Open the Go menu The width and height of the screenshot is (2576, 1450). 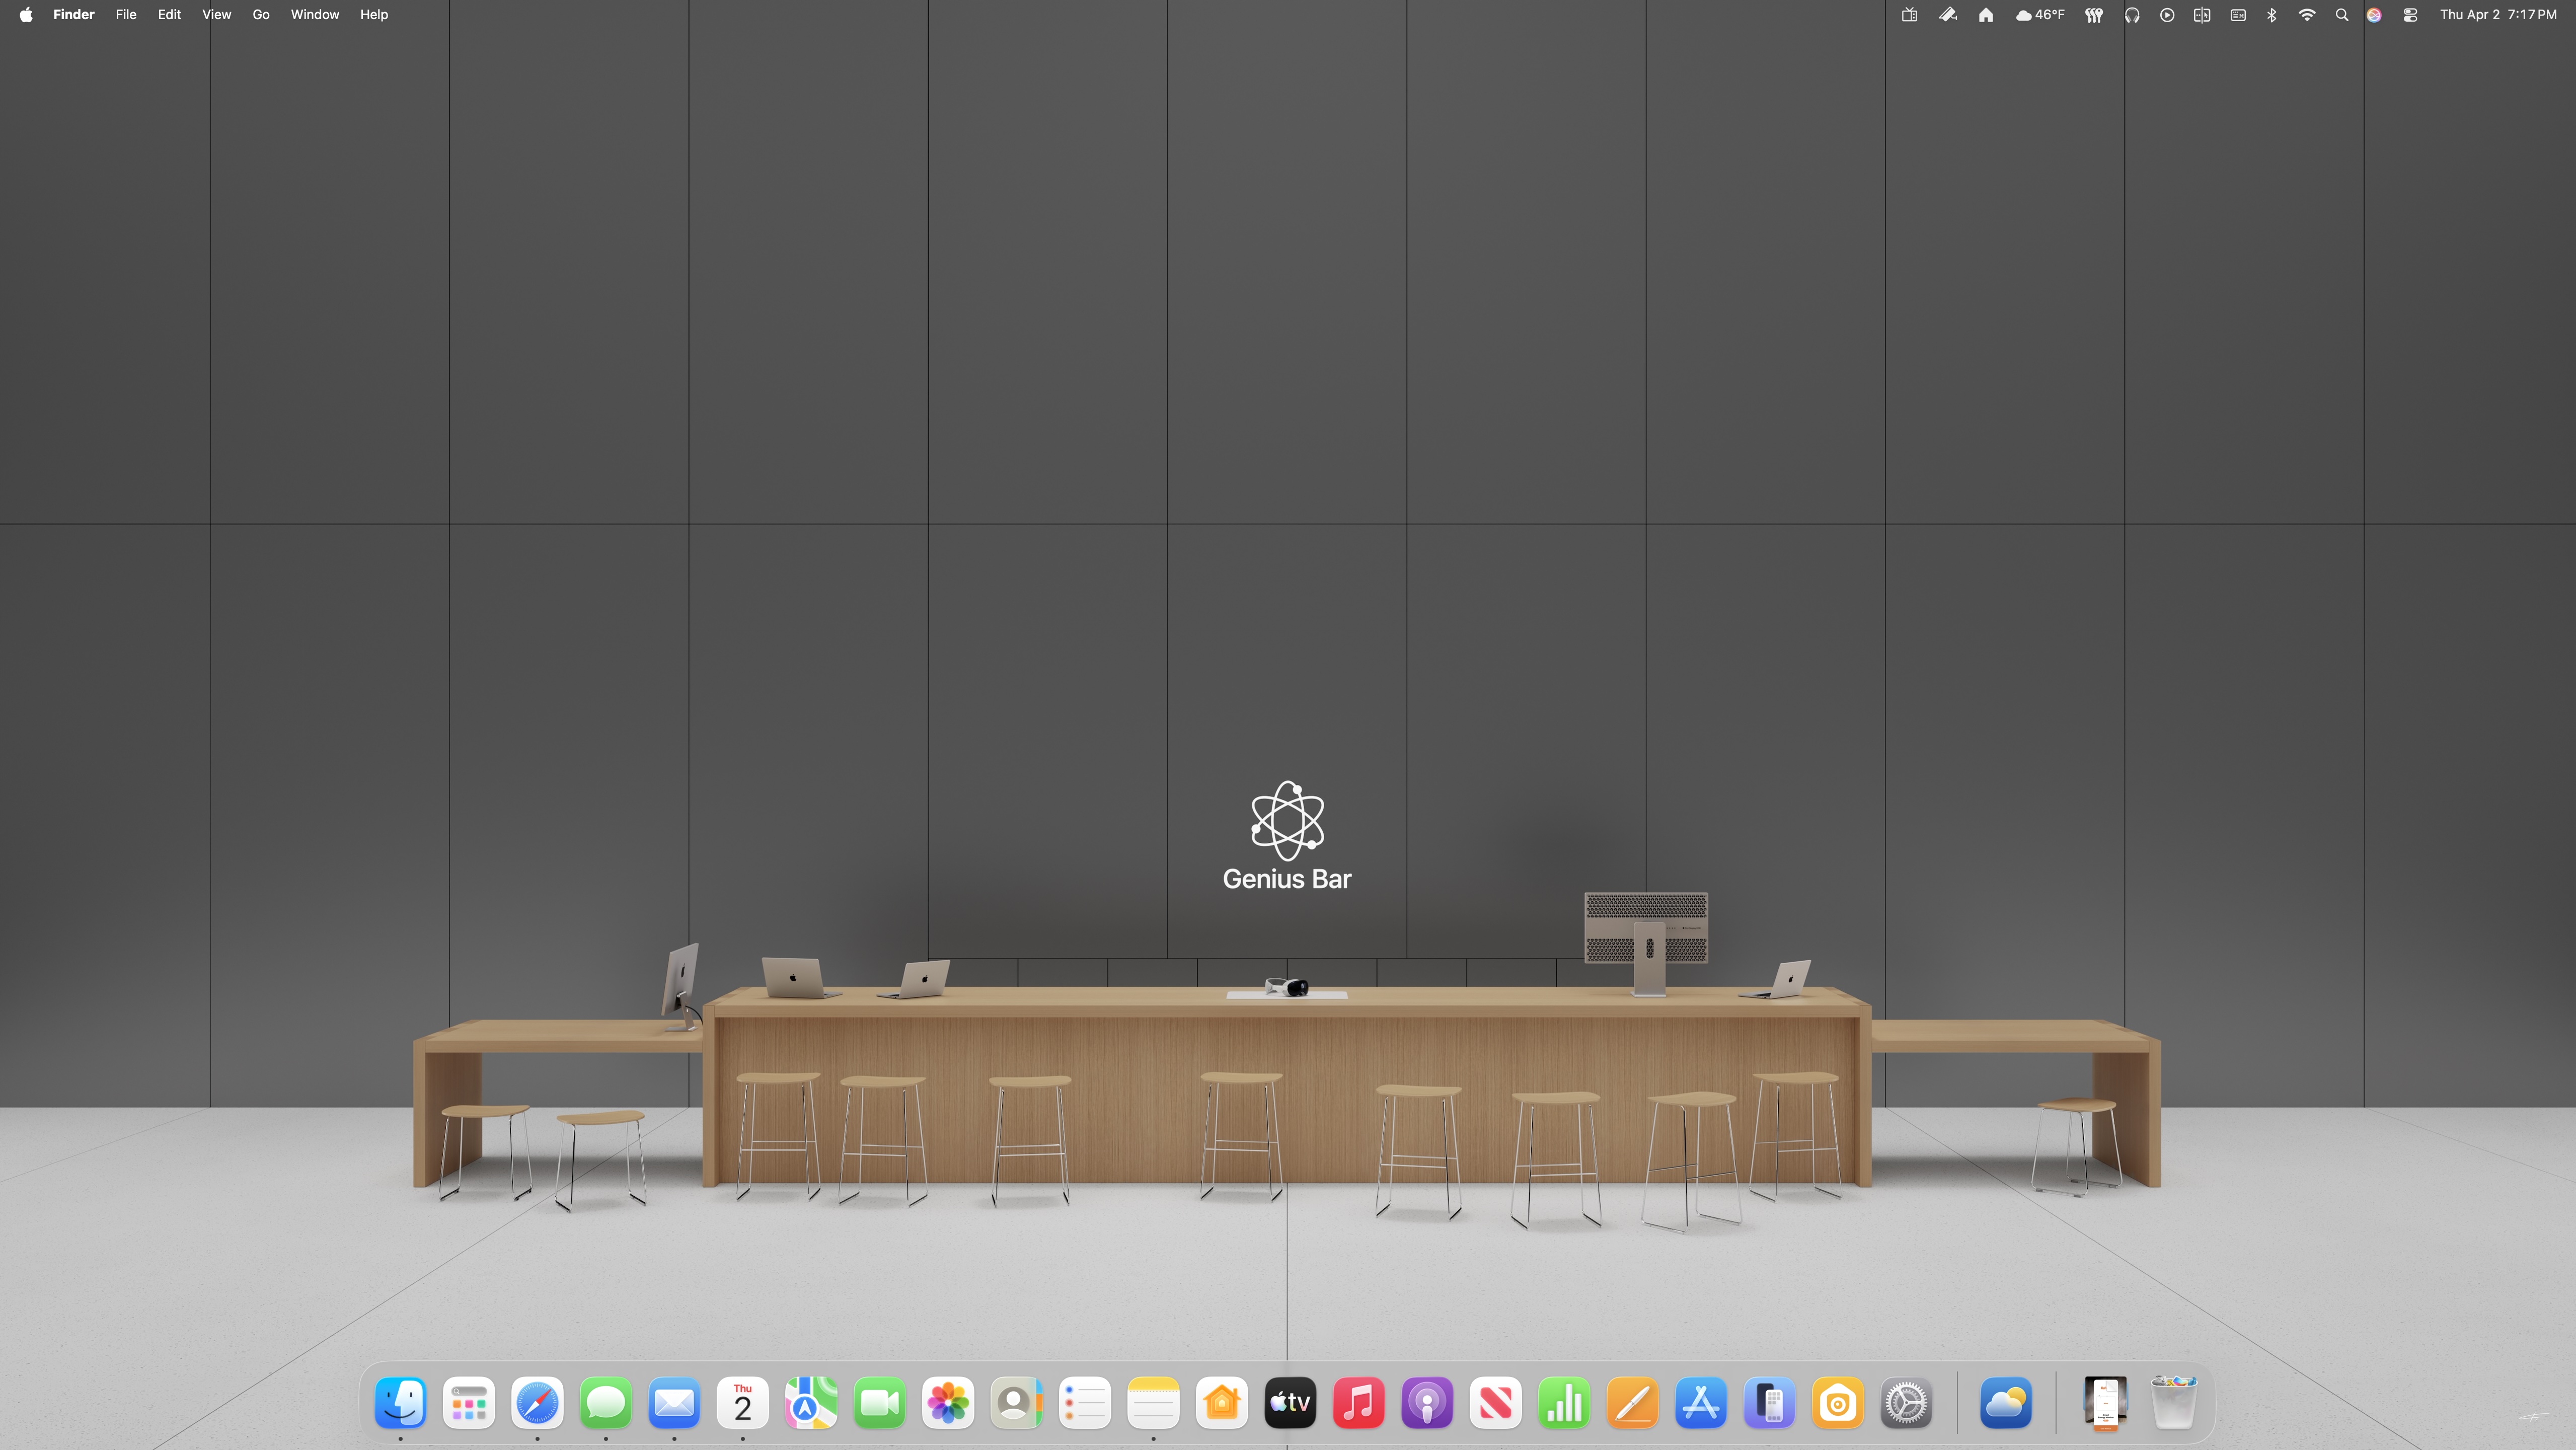[x=261, y=15]
